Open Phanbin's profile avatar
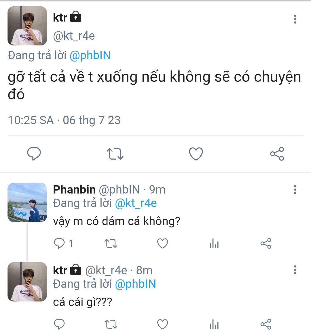The image size is (311, 333). tap(27, 202)
